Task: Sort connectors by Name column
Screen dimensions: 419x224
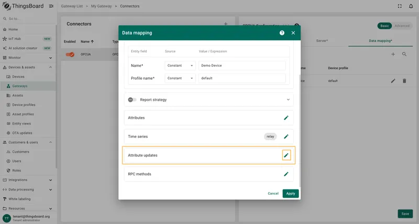Action: [87, 41]
